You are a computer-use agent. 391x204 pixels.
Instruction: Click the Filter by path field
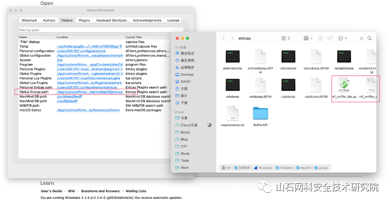coord(101,30)
